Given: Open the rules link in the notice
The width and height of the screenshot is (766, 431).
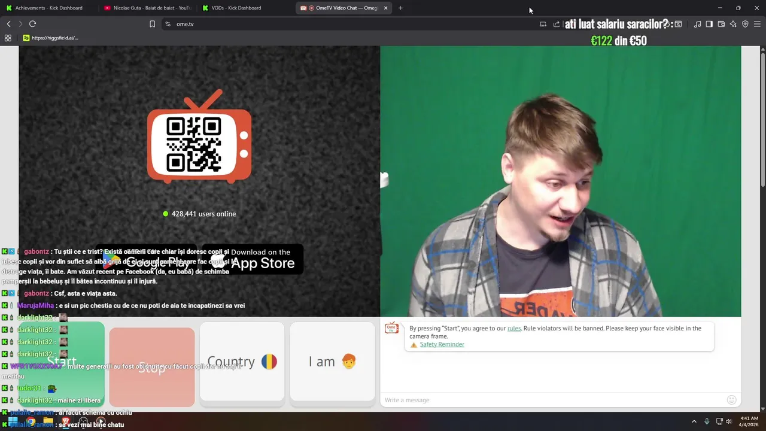Looking at the screenshot, I should click(514, 328).
